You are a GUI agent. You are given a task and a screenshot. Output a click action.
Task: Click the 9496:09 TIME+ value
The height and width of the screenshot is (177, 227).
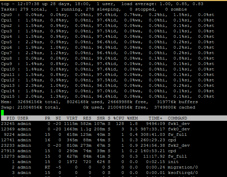point(156,124)
